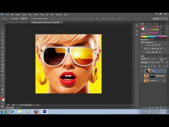This screenshot has width=169, height=127.
Task: Open the Essentials workspace dropdown
Action: pyautogui.click(x=160, y=19)
